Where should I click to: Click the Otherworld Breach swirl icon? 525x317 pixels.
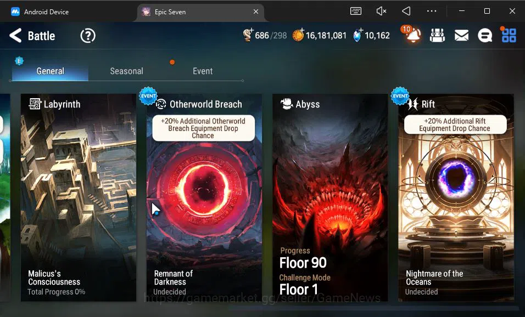click(161, 104)
